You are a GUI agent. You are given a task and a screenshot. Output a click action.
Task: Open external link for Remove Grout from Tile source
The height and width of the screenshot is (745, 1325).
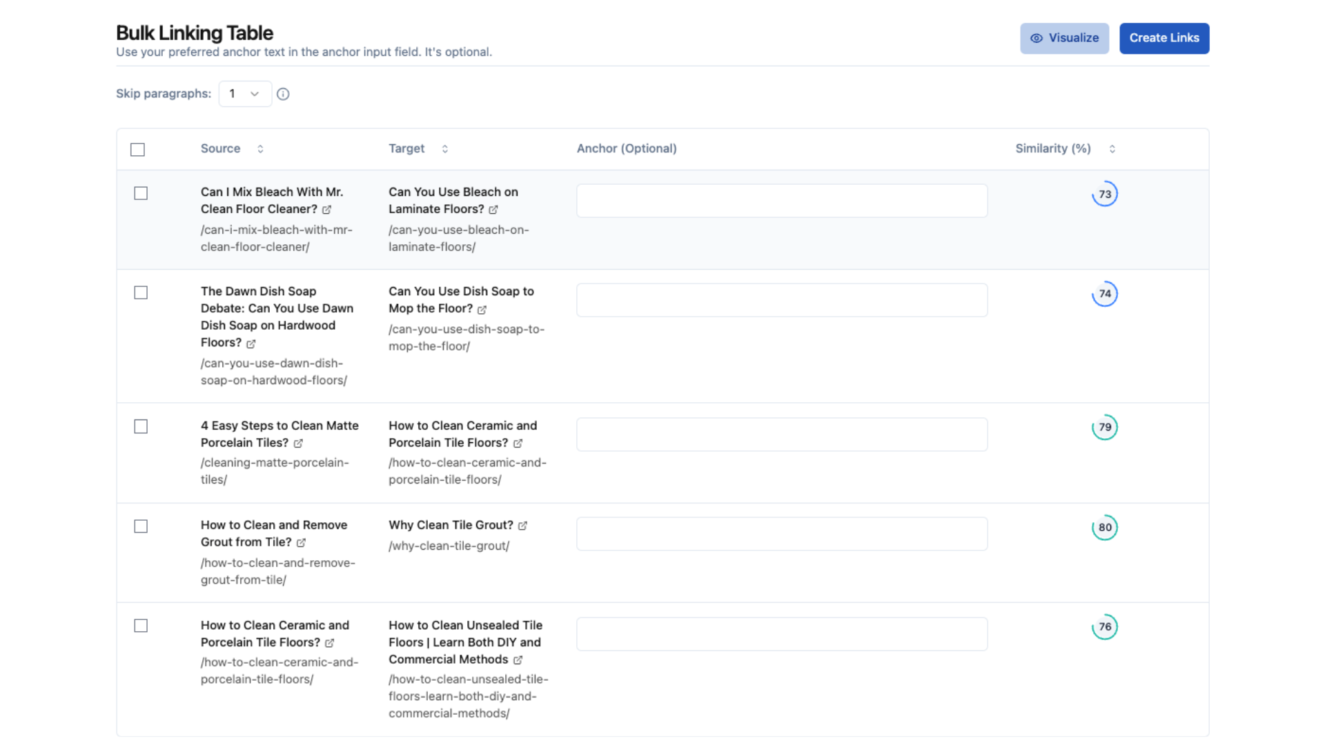pos(301,543)
